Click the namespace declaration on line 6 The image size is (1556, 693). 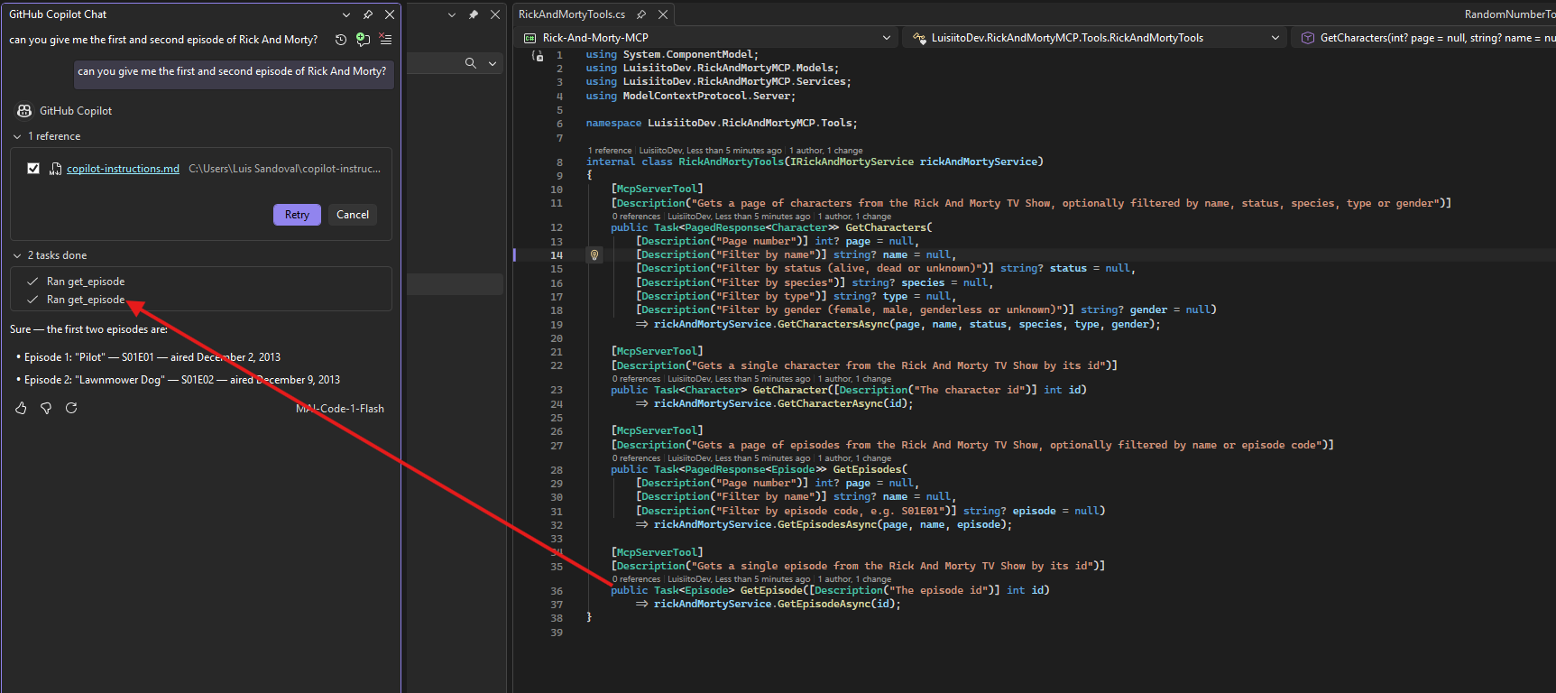tap(722, 123)
